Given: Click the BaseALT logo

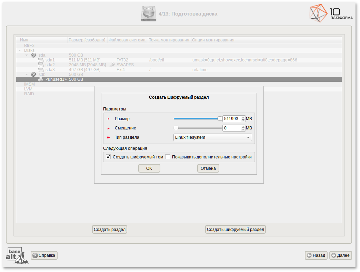Looking at the screenshot, I should click(17, 255).
